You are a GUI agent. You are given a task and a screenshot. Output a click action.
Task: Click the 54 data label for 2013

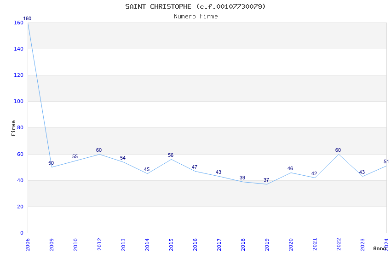point(123,158)
